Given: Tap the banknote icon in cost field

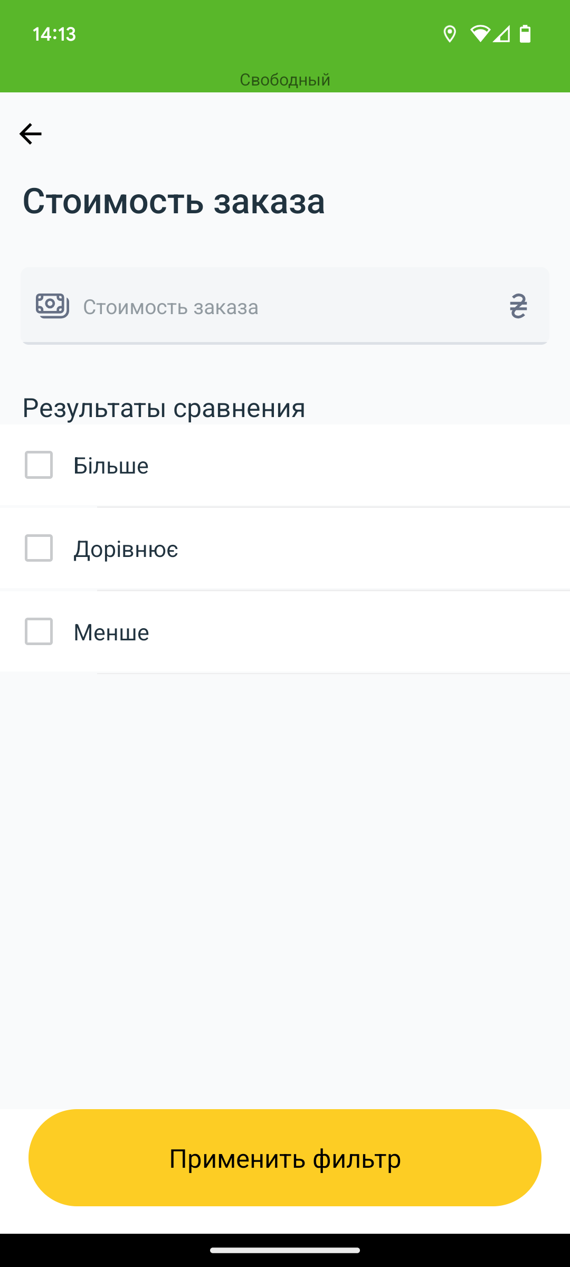Looking at the screenshot, I should (x=52, y=306).
